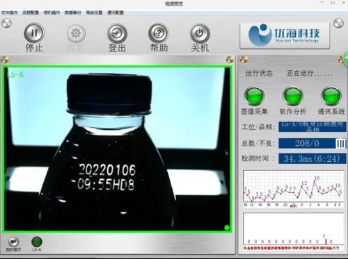
Task: Toggle the 软件分析 green status light
Action: (293, 96)
